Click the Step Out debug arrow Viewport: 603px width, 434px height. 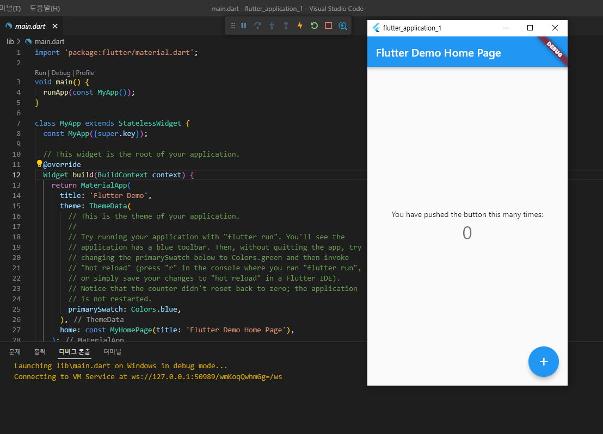point(286,26)
